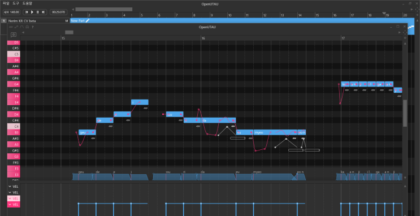Click the myeo phoneme label in the phoneme lane
The height and width of the screenshot is (216, 420).
pos(257,172)
